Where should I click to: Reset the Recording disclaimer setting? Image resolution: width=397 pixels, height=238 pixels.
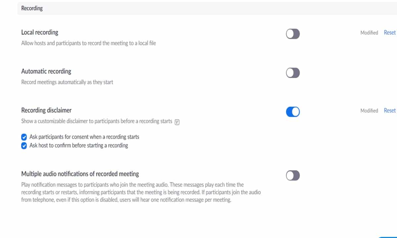389,110
